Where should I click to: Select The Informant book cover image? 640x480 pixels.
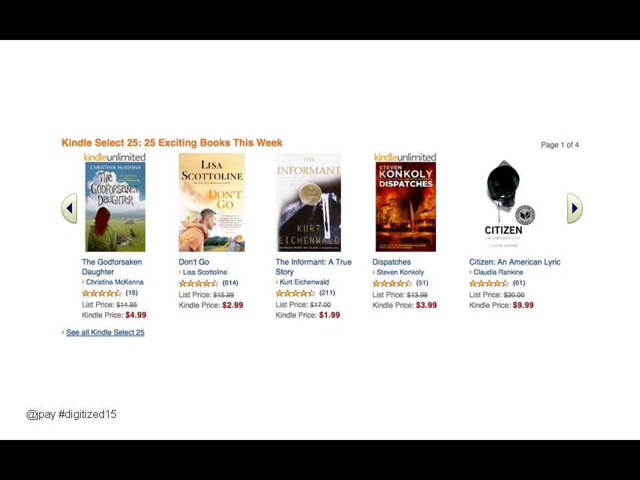309,203
